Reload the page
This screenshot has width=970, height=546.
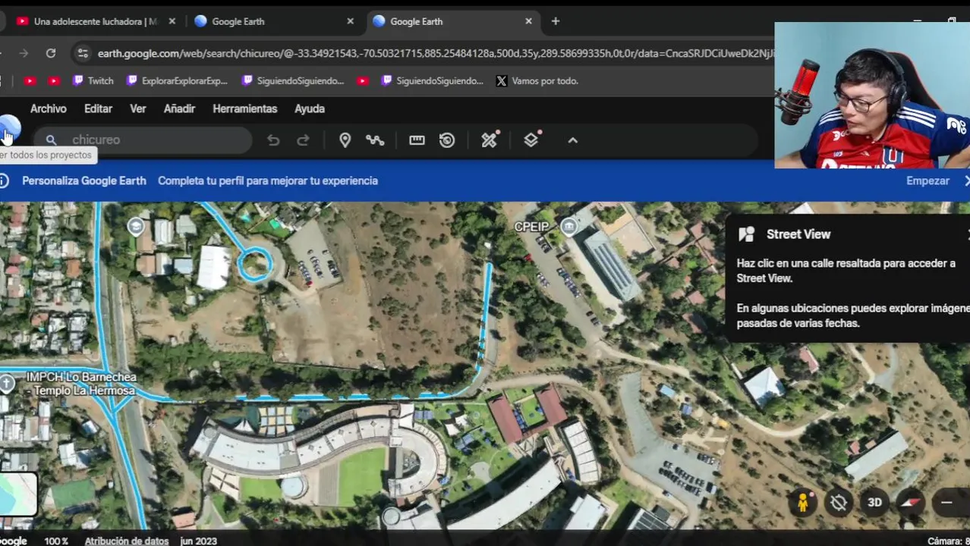point(50,53)
